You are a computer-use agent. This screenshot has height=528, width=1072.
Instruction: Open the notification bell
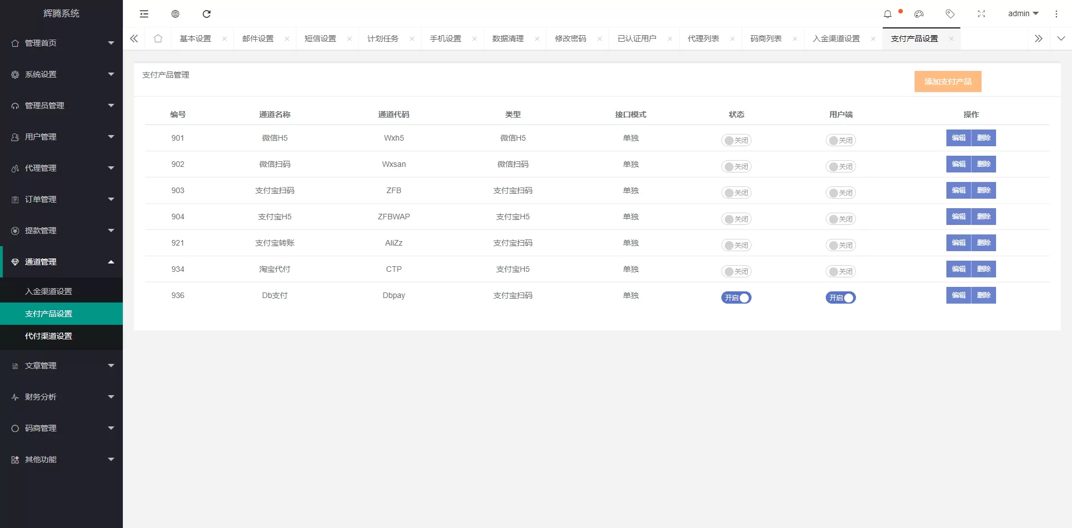pyautogui.click(x=888, y=14)
